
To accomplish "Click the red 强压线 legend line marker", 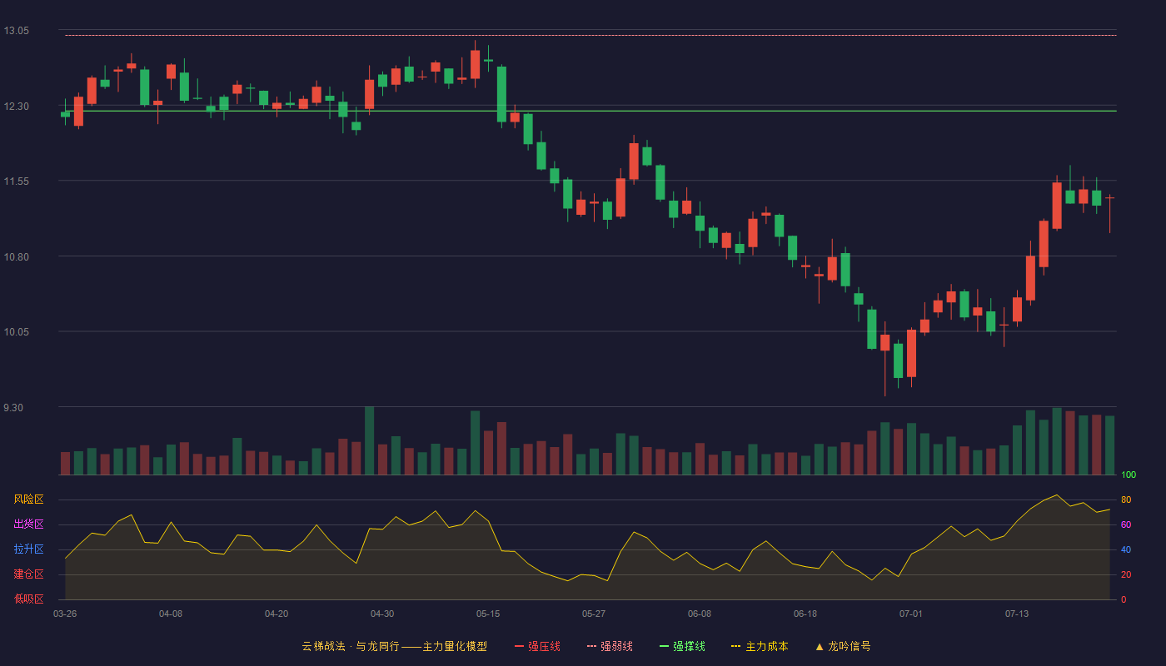I will pyautogui.click(x=519, y=647).
